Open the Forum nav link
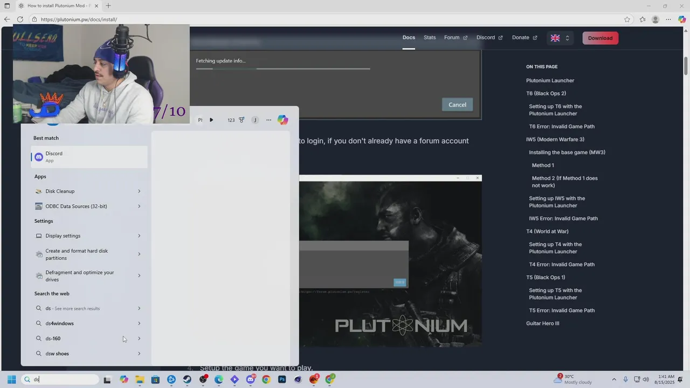The width and height of the screenshot is (690, 388). (456, 38)
